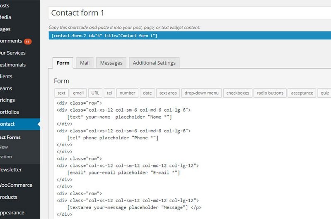
Task: Insert a number field tag
Action: 127,93
